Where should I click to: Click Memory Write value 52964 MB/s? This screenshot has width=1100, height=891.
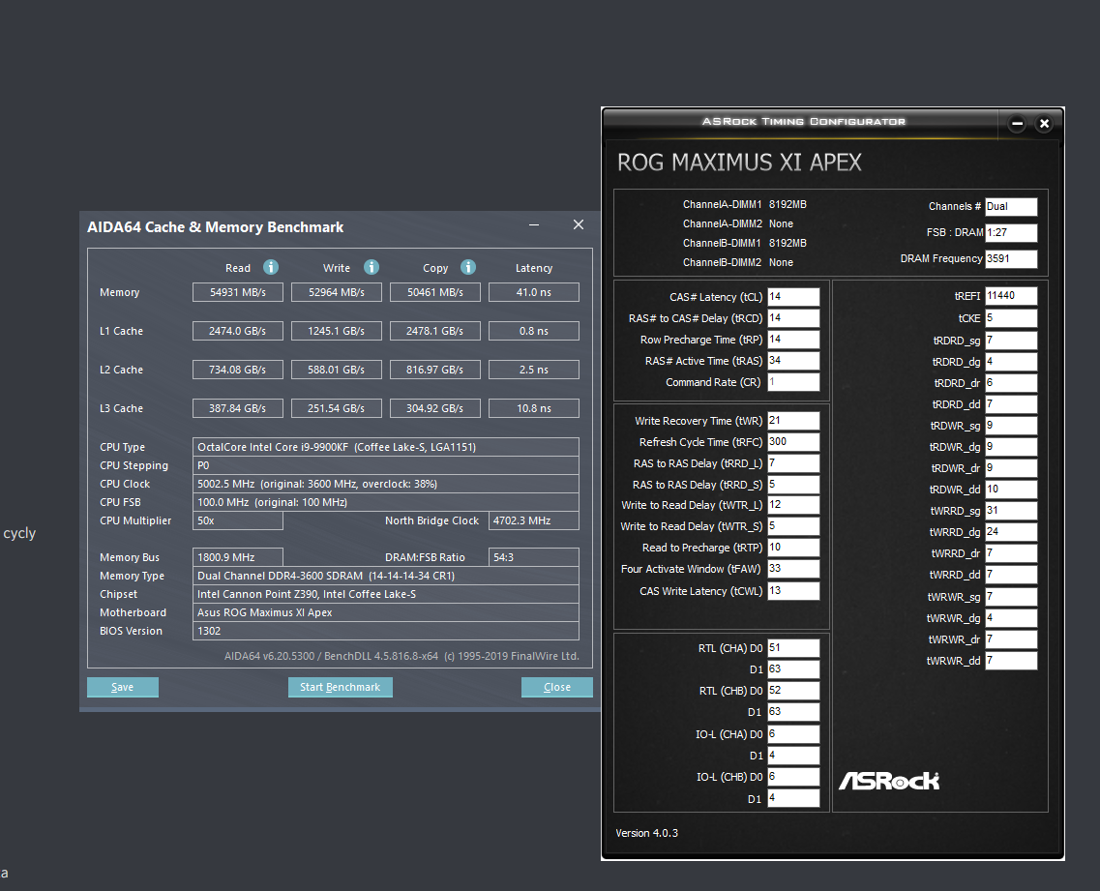tap(337, 292)
